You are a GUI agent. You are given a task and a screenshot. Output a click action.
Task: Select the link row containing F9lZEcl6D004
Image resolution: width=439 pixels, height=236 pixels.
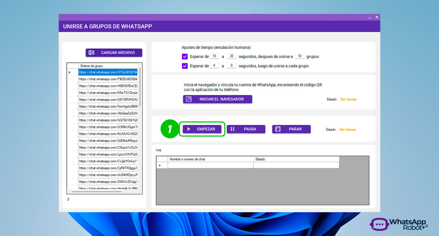coord(108,79)
